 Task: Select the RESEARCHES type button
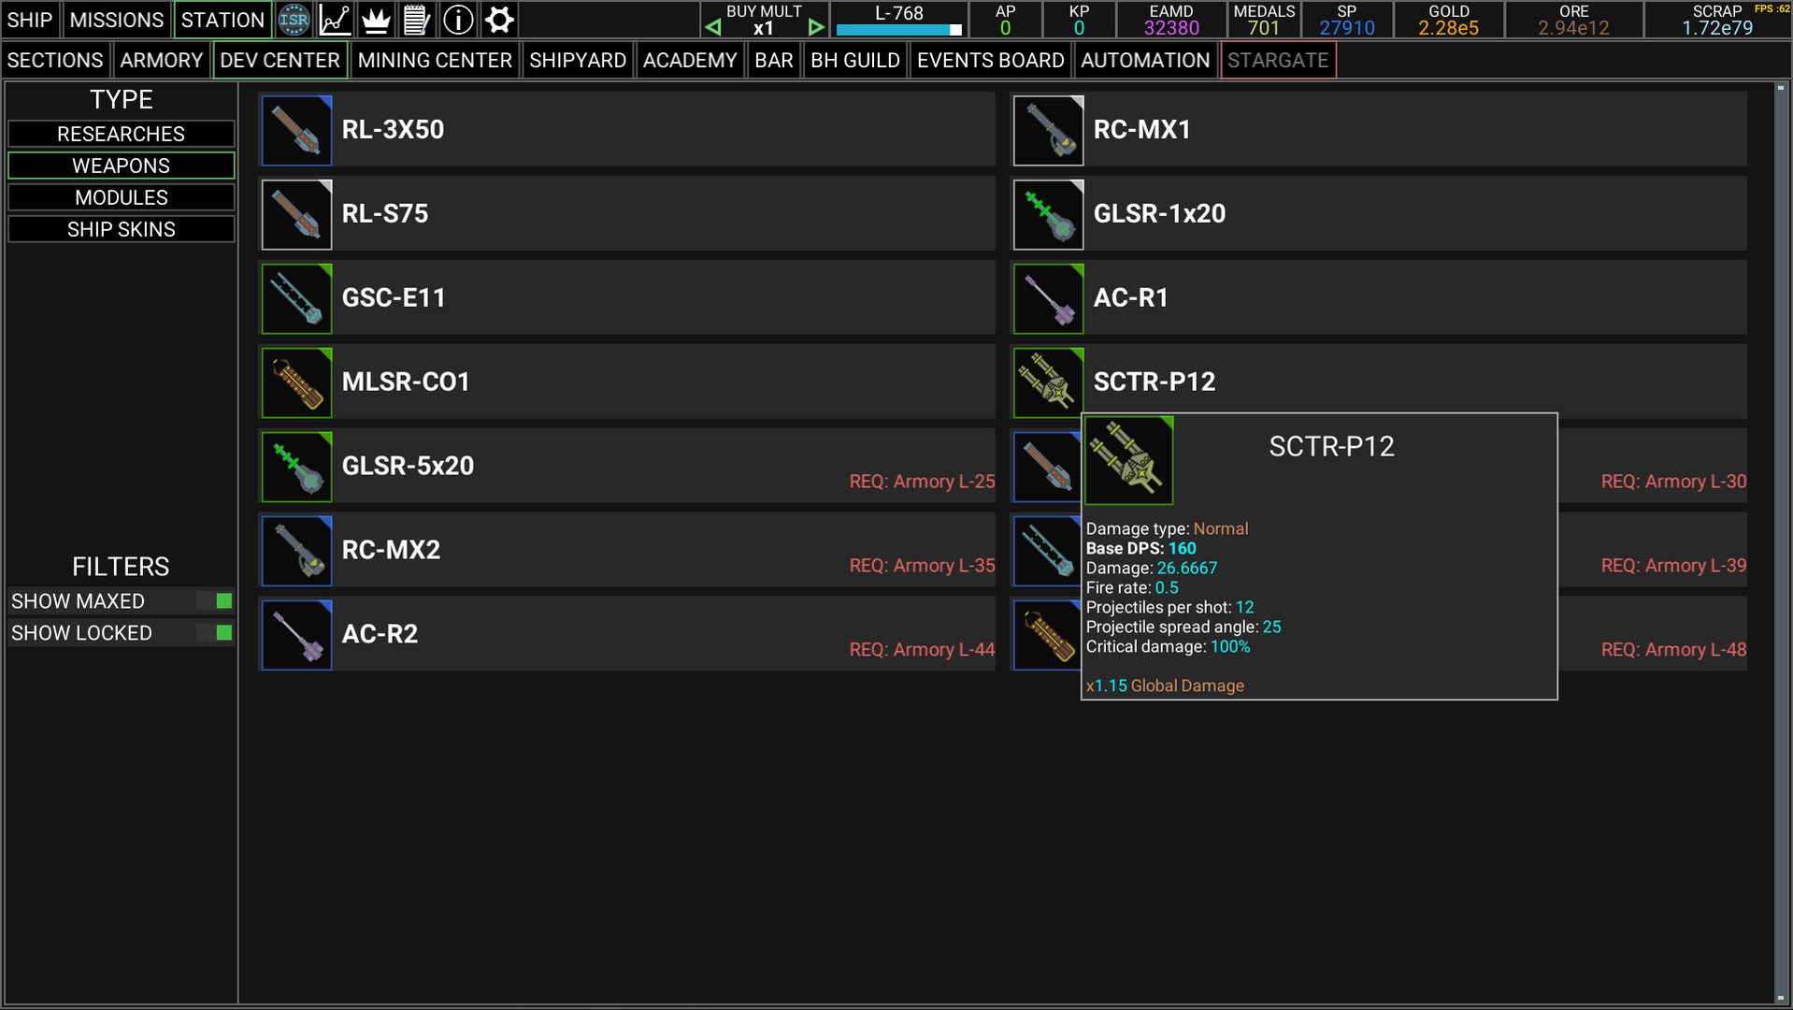click(x=122, y=134)
